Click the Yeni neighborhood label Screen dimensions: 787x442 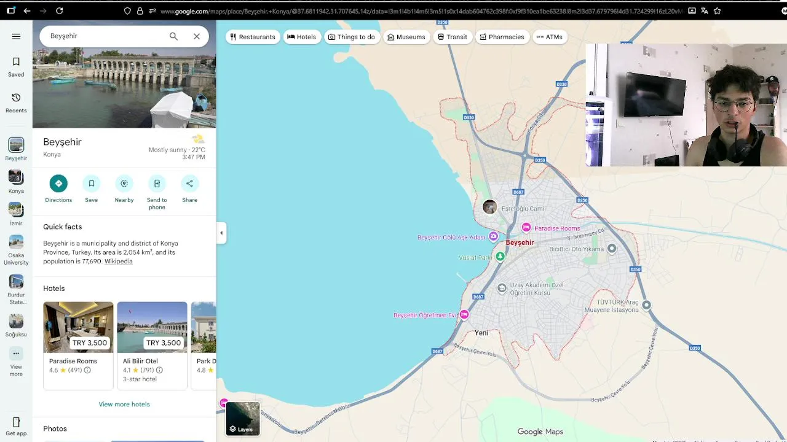click(x=481, y=333)
